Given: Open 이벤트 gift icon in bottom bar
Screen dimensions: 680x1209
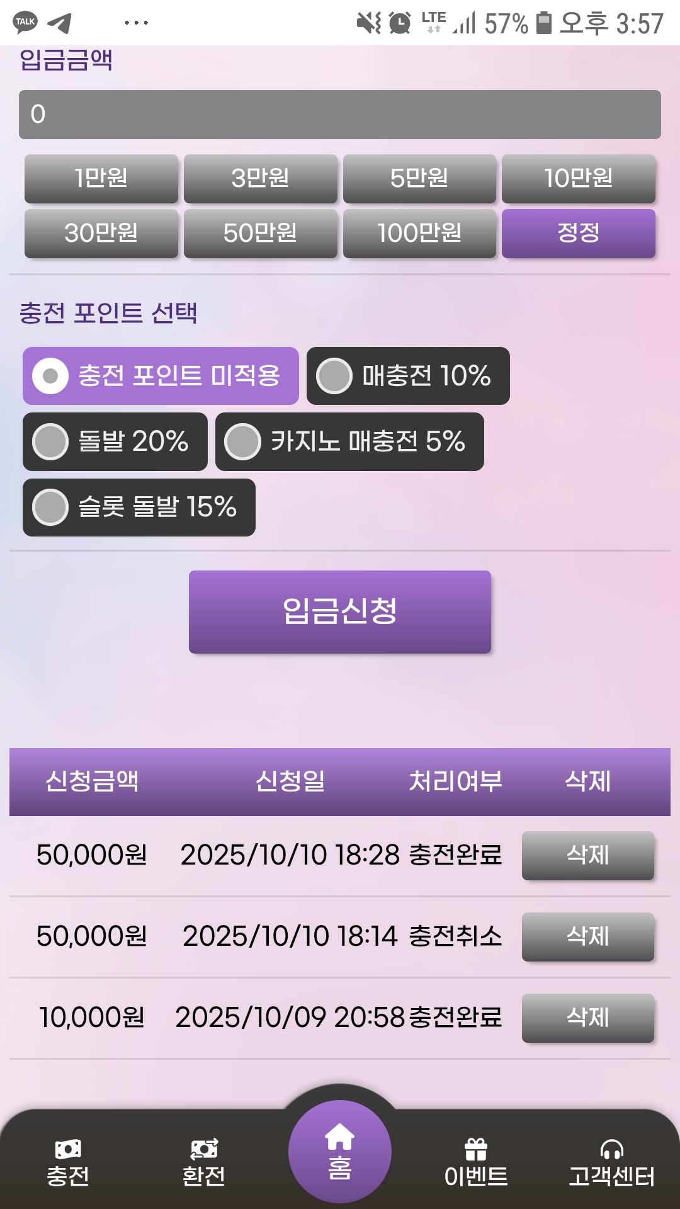Looking at the screenshot, I should (x=476, y=1150).
